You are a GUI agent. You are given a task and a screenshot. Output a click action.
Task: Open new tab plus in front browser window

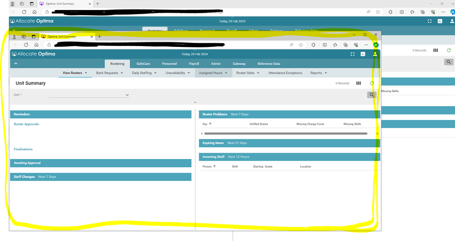pos(100,36)
